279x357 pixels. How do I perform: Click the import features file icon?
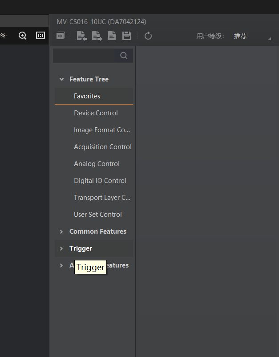click(81, 36)
